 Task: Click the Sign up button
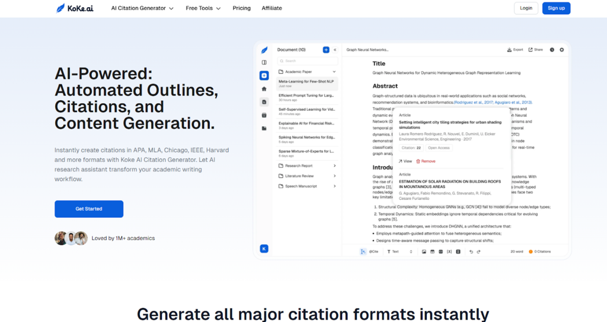556,8
